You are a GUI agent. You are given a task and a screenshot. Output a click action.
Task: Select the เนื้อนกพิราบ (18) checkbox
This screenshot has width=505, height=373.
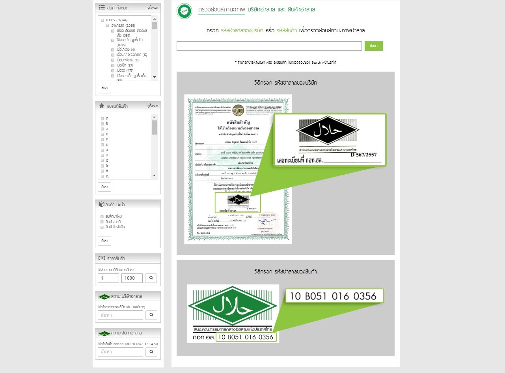[113, 60]
